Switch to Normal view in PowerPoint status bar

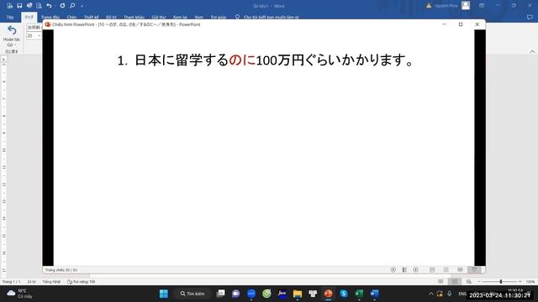432,270
